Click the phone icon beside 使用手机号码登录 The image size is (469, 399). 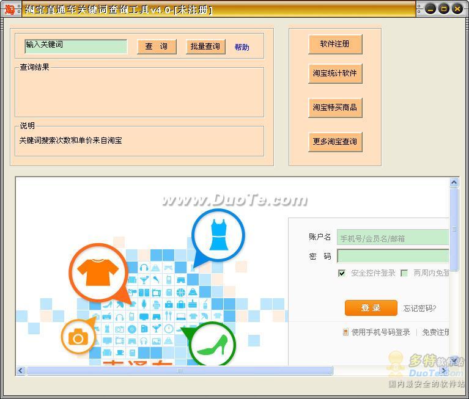tap(345, 332)
